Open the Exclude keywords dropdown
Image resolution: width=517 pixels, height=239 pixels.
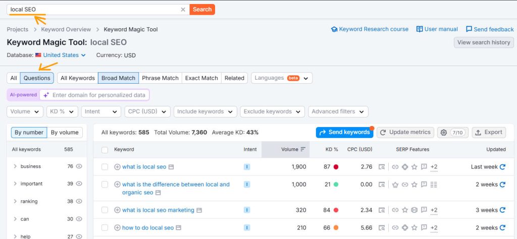[x=272, y=111]
